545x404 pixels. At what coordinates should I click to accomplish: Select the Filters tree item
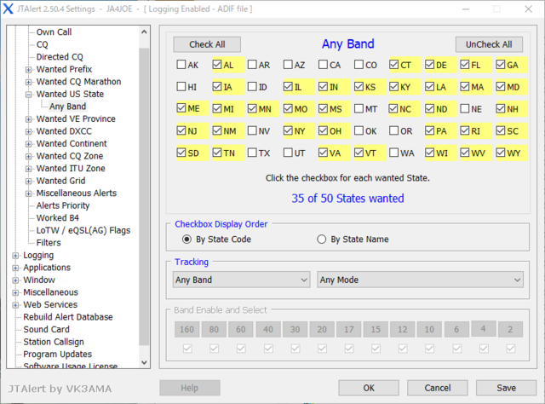point(49,243)
